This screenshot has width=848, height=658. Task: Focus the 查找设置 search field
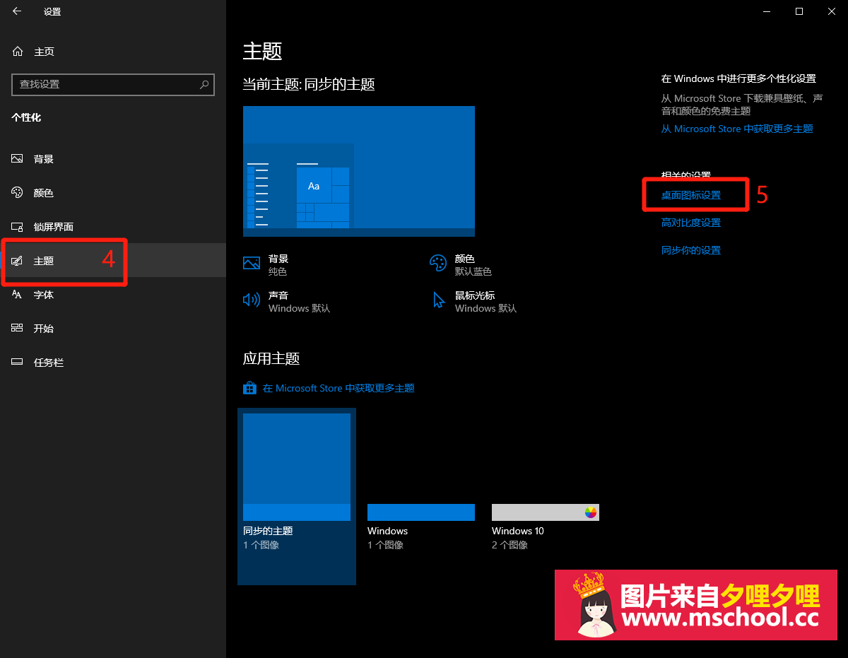coord(113,84)
